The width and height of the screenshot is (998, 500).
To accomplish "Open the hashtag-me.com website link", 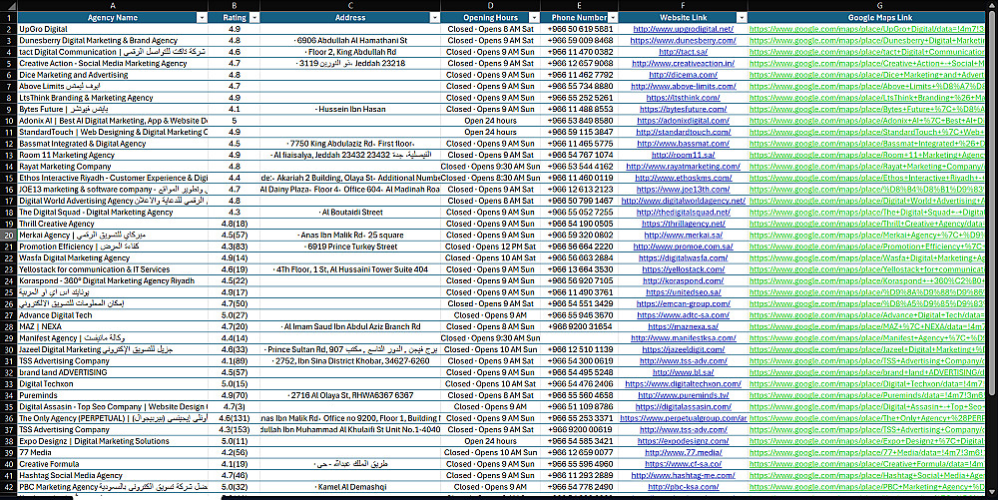I will [683, 476].
